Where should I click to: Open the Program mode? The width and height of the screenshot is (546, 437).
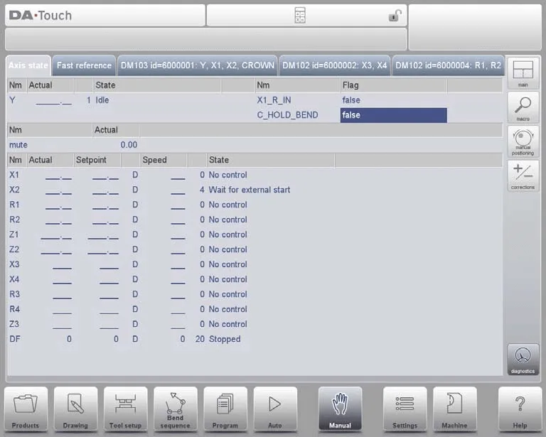(x=225, y=409)
